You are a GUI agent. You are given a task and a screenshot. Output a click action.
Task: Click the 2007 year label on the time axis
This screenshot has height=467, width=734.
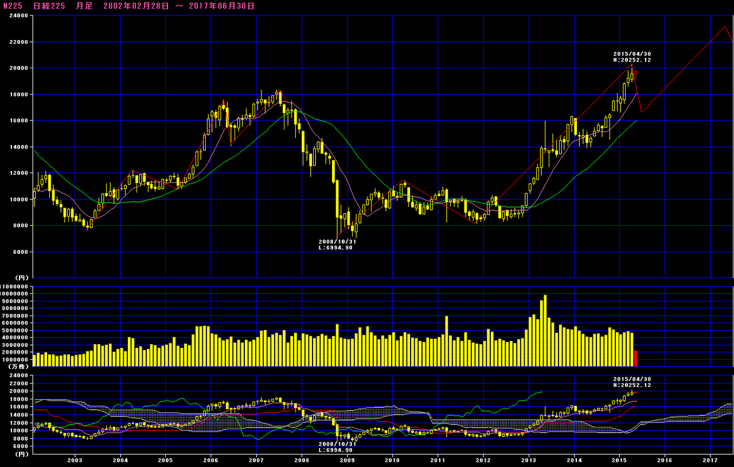[256, 460]
